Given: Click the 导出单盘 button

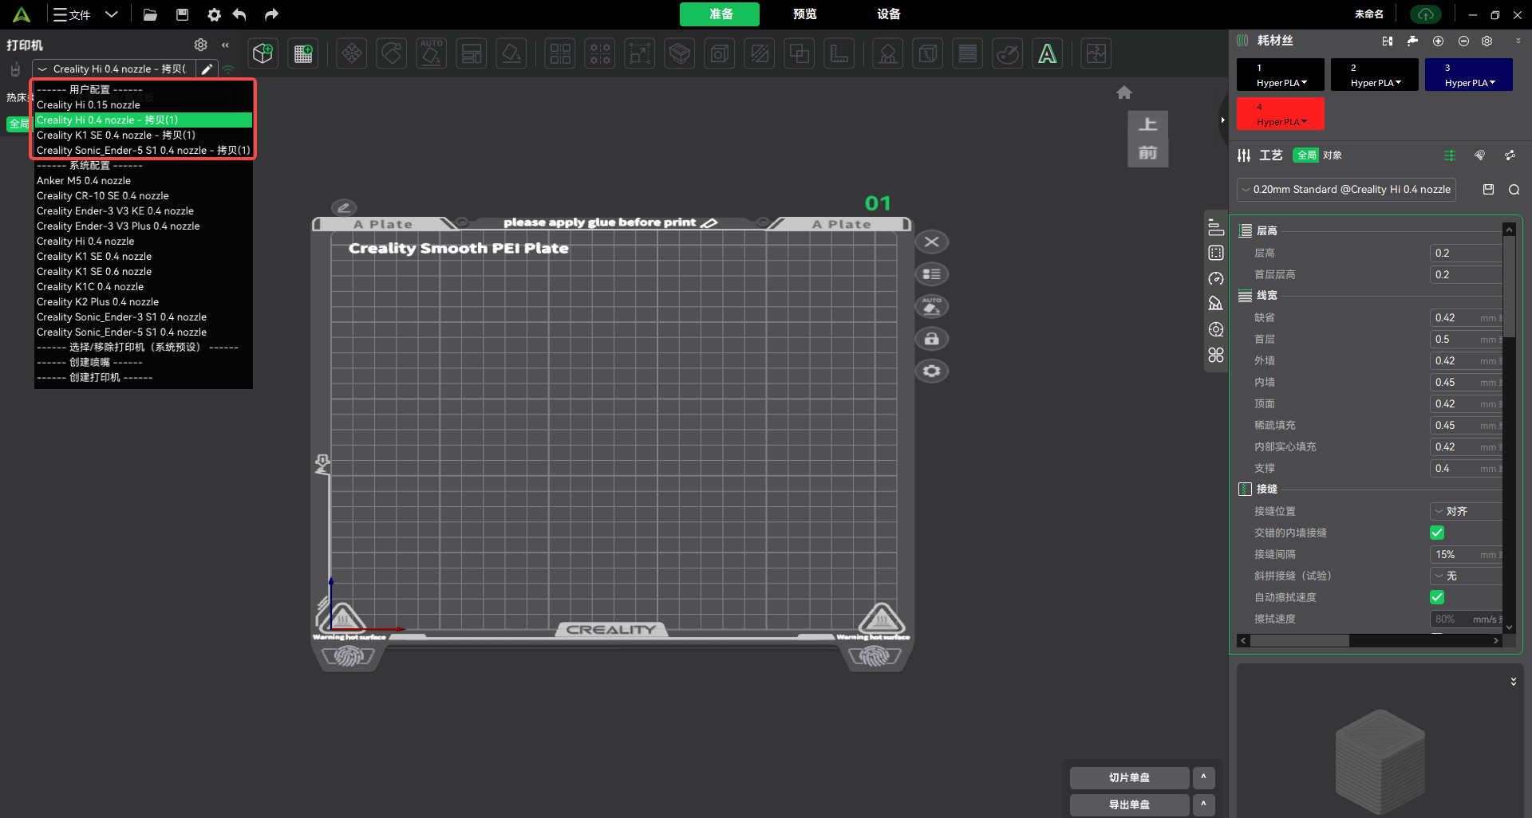Looking at the screenshot, I should (x=1129, y=804).
